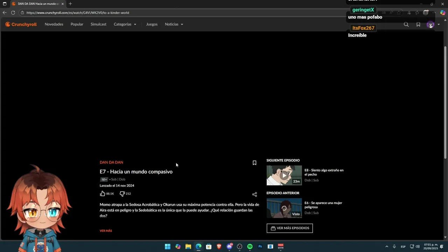The width and height of the screenshot is (448, 252).
Task: Close the DAN DA DAN browser tab
Action: tap(63, 4)
